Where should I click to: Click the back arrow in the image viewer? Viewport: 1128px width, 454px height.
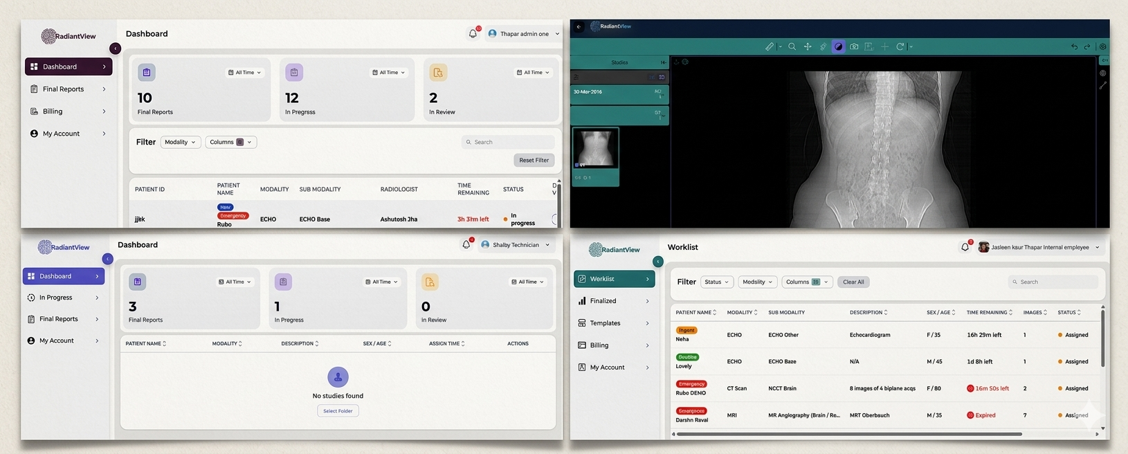[579, 27]
